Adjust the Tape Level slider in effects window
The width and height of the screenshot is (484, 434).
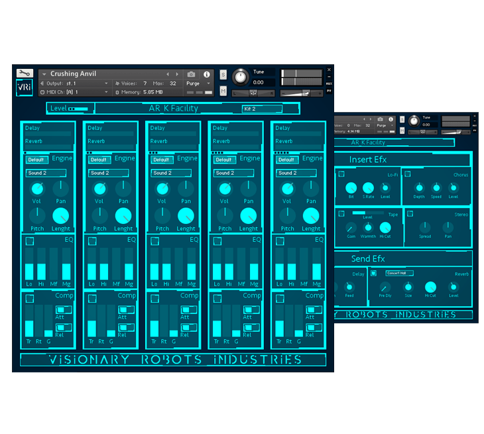tap(367, 213)
